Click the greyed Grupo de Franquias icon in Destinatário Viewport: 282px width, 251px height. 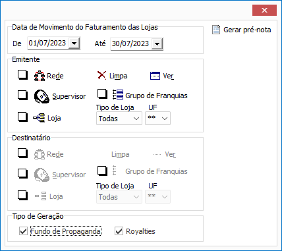pyautogui.click(x=114, y=171)
